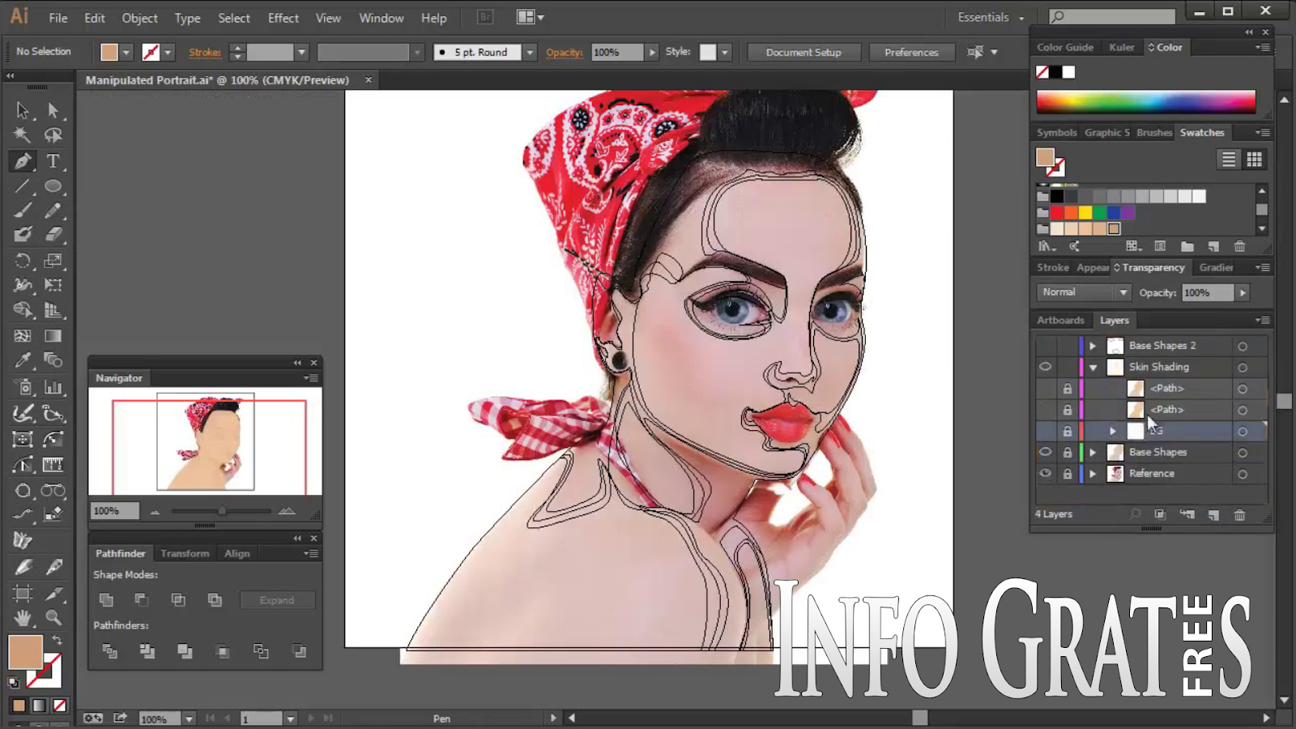Viewport: 1296px width, 729px height.
Task: Delete selection with Layers panel trash icon
Action: click(1239, 514)
